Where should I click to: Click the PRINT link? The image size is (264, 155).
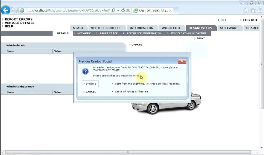[x=201, y=38]
